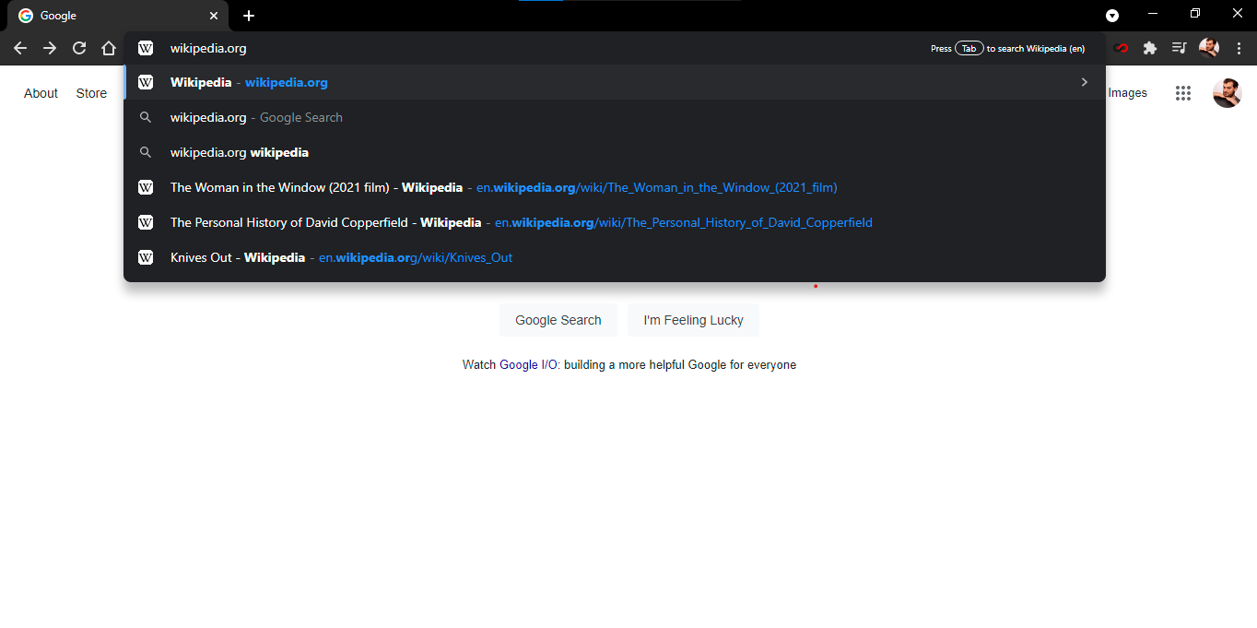Reload the current page
The image size is (1257, 628).
[79, 48]
